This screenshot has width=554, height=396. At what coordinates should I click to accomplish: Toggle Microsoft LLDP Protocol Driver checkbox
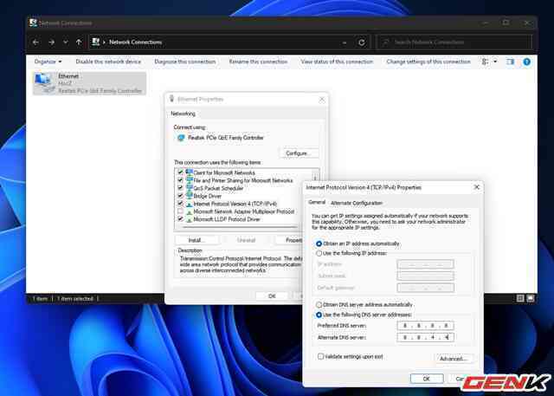coord(180,219)
